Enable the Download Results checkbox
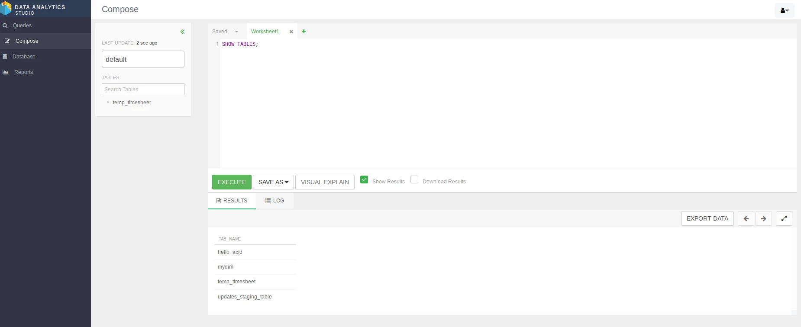 [414, 180]
